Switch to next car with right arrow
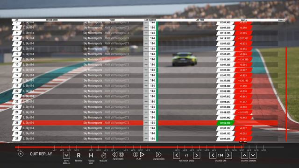 tap(228, 155)
